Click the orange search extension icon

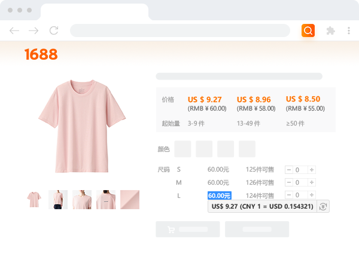(308, 30)
